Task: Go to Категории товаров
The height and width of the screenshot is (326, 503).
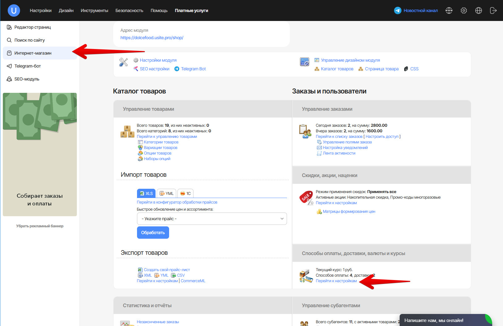Action: pos(161,142)
